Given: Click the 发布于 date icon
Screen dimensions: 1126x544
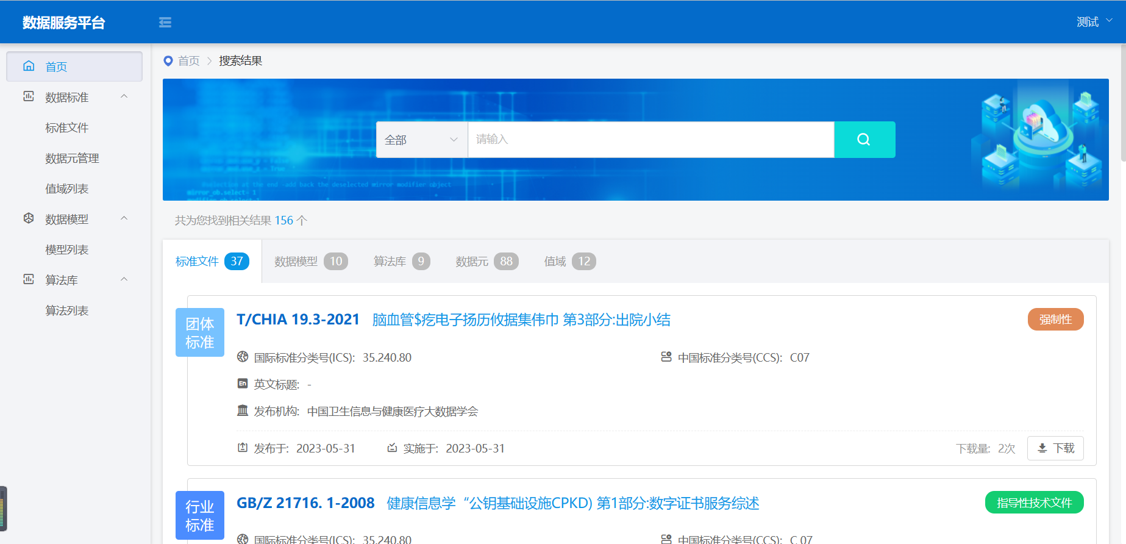Looking at the screenshot, I should tap(243, 448).
